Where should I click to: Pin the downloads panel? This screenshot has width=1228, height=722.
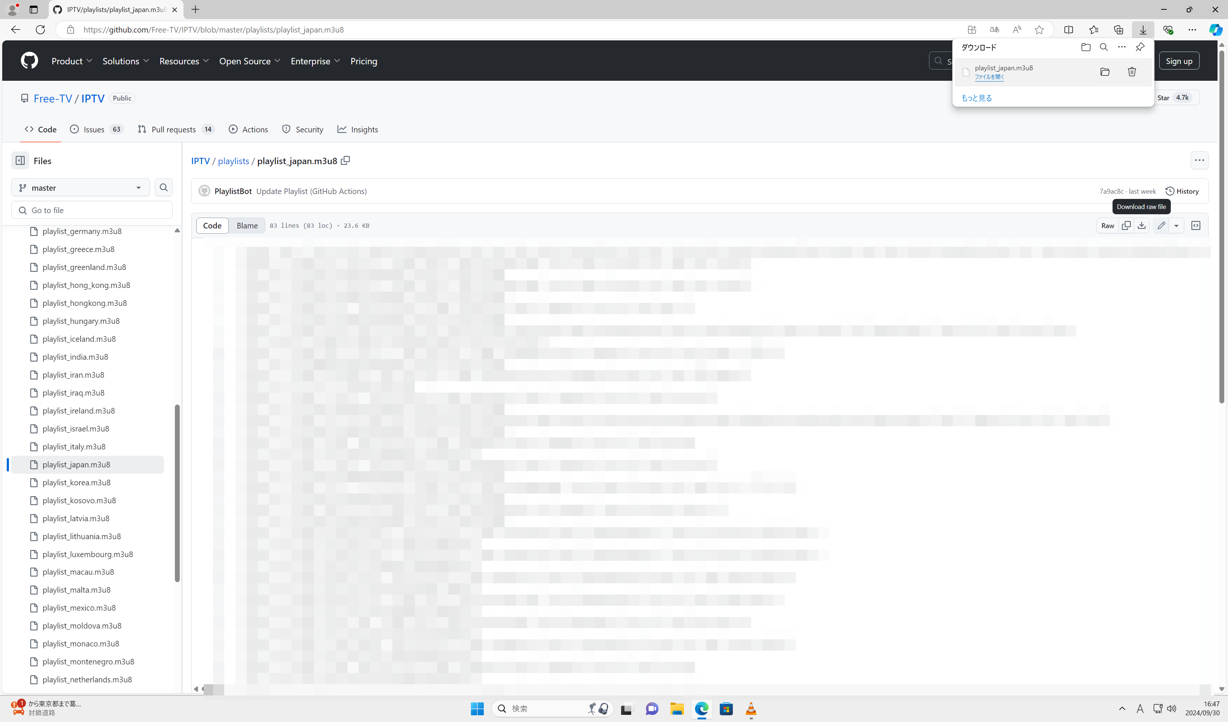point(1140,47)
